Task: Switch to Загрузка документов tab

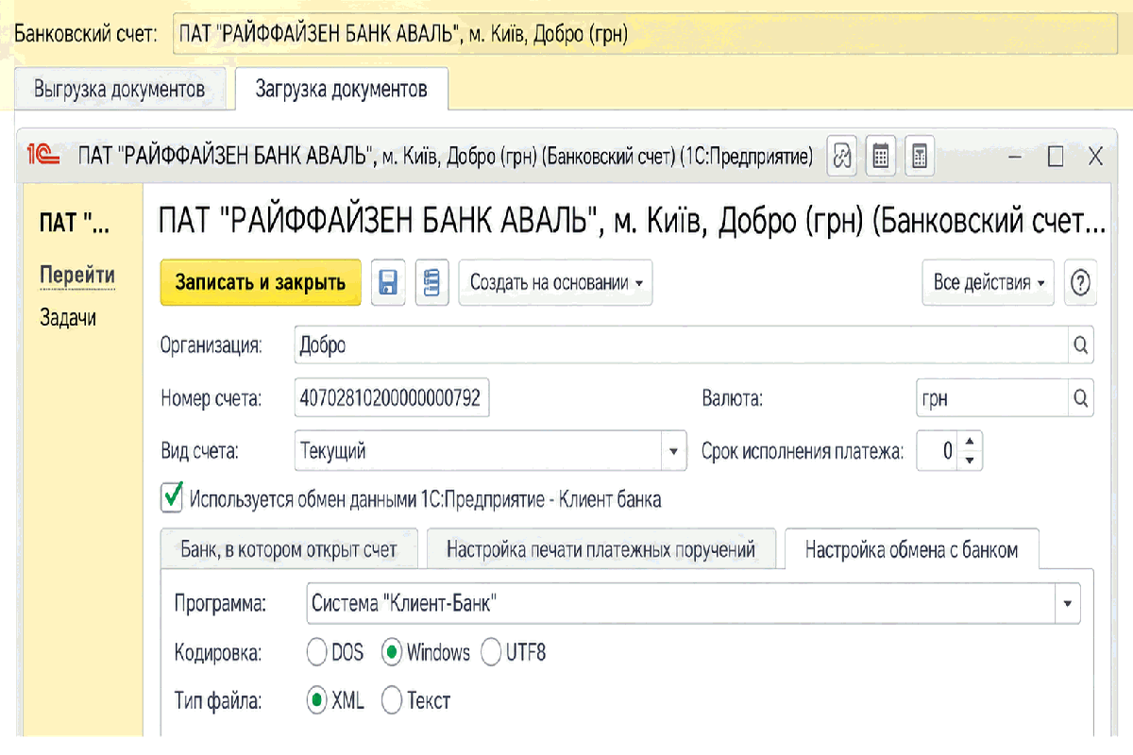Action: point(341,90)
